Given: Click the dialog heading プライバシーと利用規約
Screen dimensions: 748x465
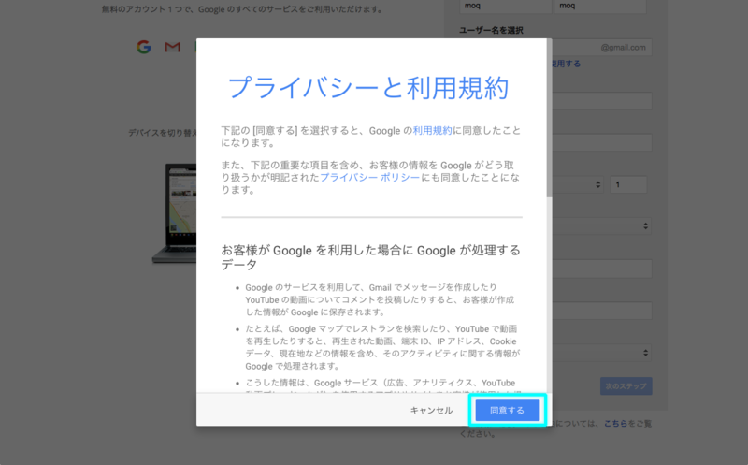Looking at the screenshot, I should point(368,88).
